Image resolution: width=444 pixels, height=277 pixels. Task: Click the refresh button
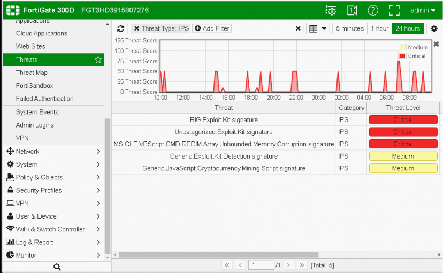click(120, 28)
